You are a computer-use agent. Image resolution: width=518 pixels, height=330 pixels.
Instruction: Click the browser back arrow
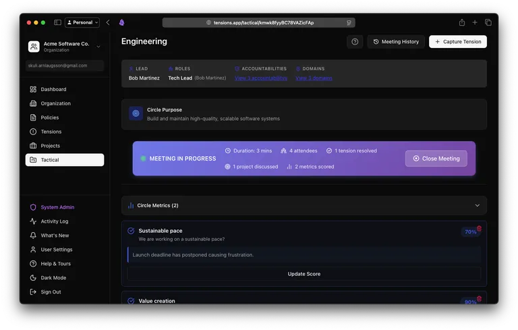click(108, 22)
